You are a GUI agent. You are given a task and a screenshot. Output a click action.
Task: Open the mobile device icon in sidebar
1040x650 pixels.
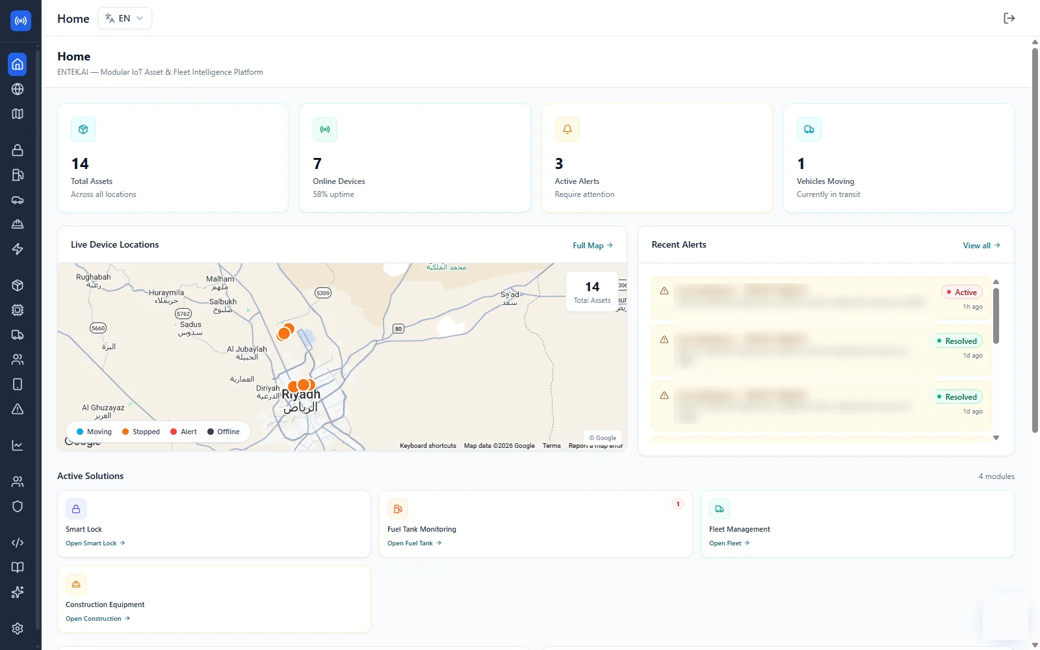click(18, 384)
